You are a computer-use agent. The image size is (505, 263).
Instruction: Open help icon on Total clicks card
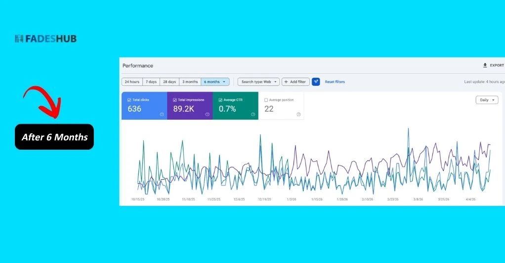tap(162, 114)
